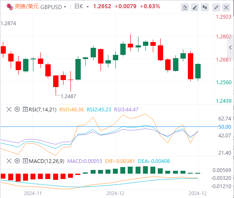Switch chart type with candlestick icon
234x198 pixels.
tap(205, 7)
